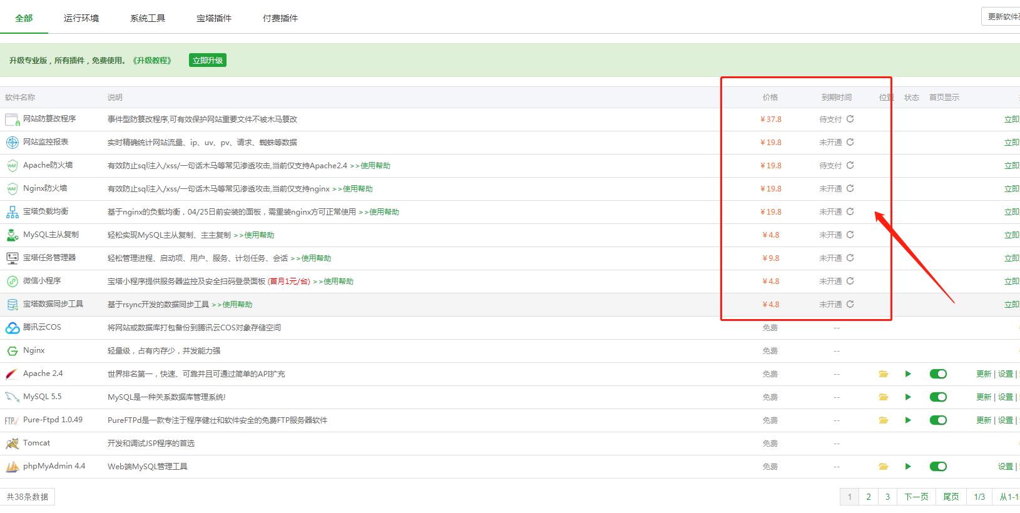Click the ￥37.8 price for 网站防篡改程序
1020x513 pixels.
770,119
